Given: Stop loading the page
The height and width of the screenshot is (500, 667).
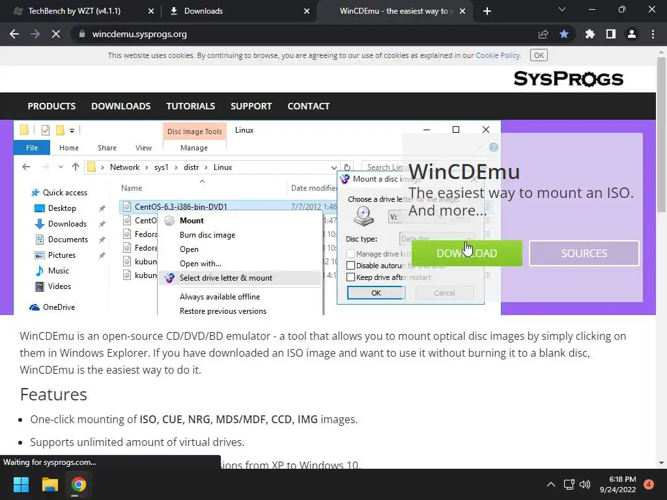Looking at the screenshot, I should pyautogui.click(x=56, y=34).
